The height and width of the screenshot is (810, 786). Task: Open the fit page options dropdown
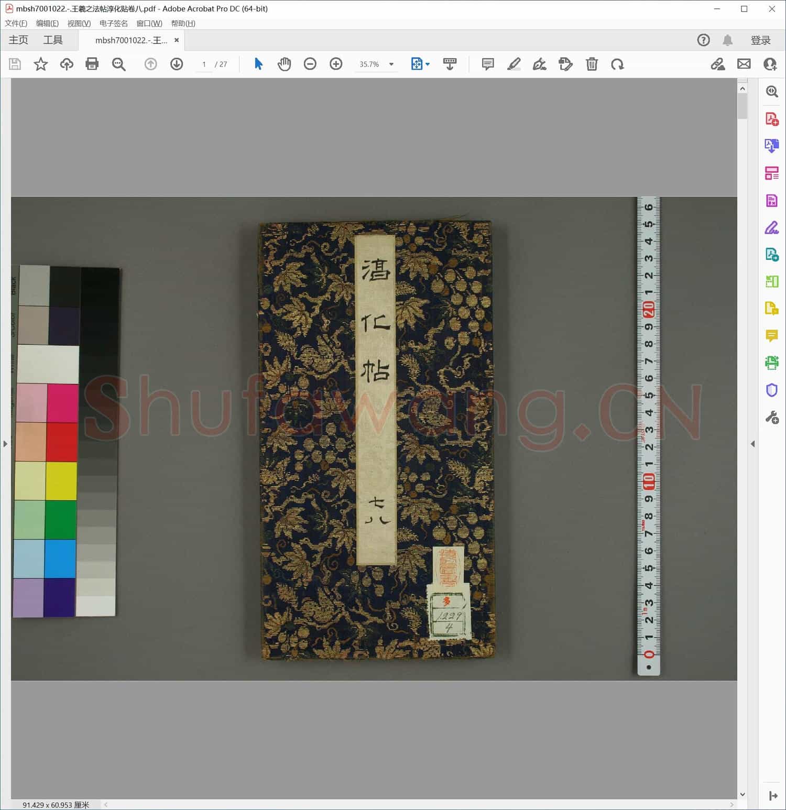[x=428, y=64]
